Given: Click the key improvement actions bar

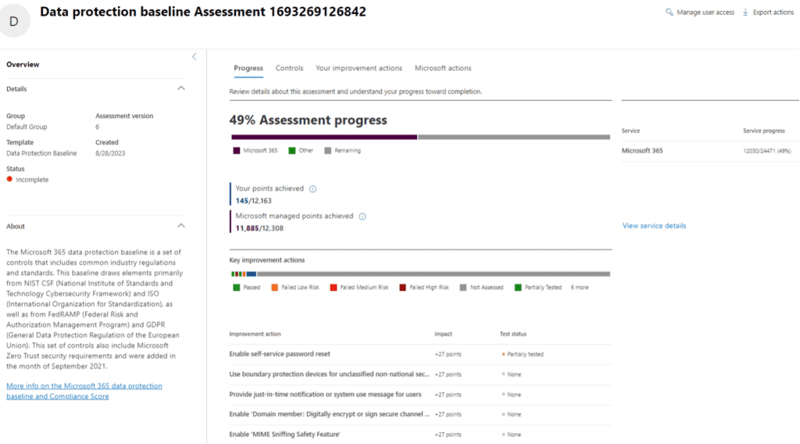Looking at the screenshot, I should (x=420, y=274).
